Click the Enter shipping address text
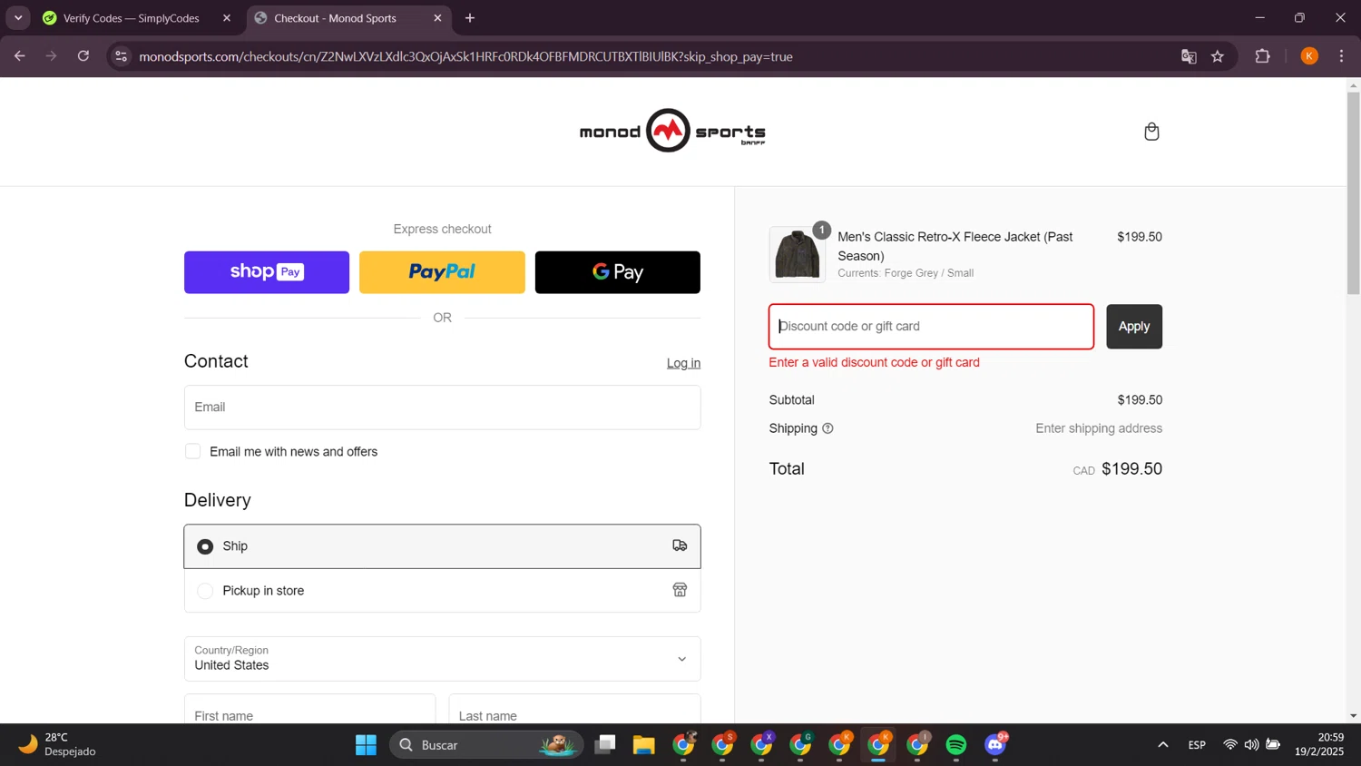1361x766 pixels. 1099,428
